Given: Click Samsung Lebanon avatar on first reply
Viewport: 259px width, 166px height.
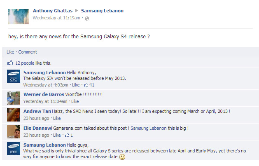Looking at the screenshot, I should [14, 77].
